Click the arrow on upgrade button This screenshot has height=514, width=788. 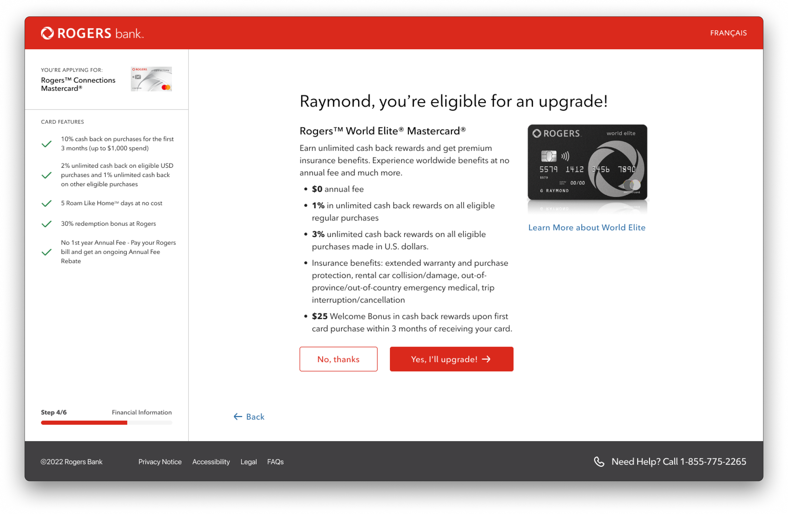click(486, 359)
